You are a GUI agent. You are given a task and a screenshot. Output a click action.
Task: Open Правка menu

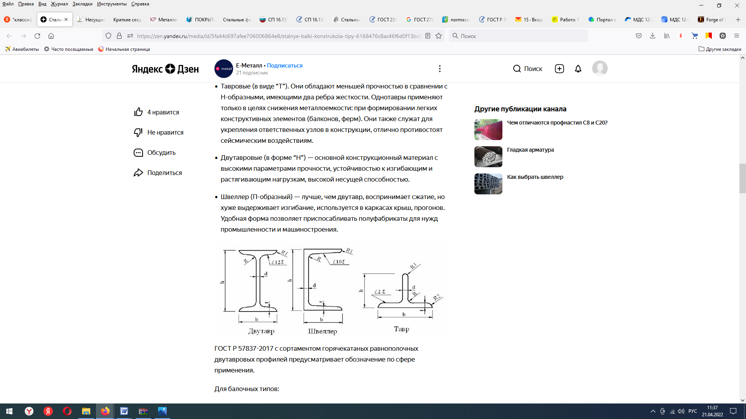tap(26, 4)
